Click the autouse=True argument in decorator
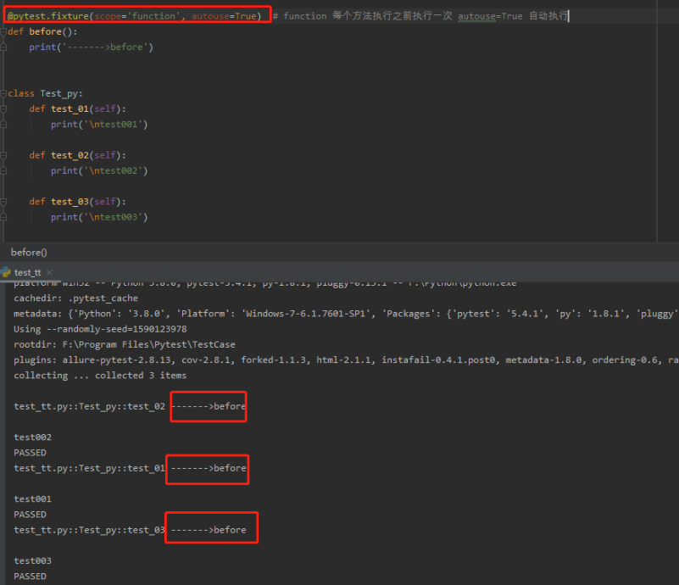Viewport: 679px width, 585px height. tap(224, 16)
